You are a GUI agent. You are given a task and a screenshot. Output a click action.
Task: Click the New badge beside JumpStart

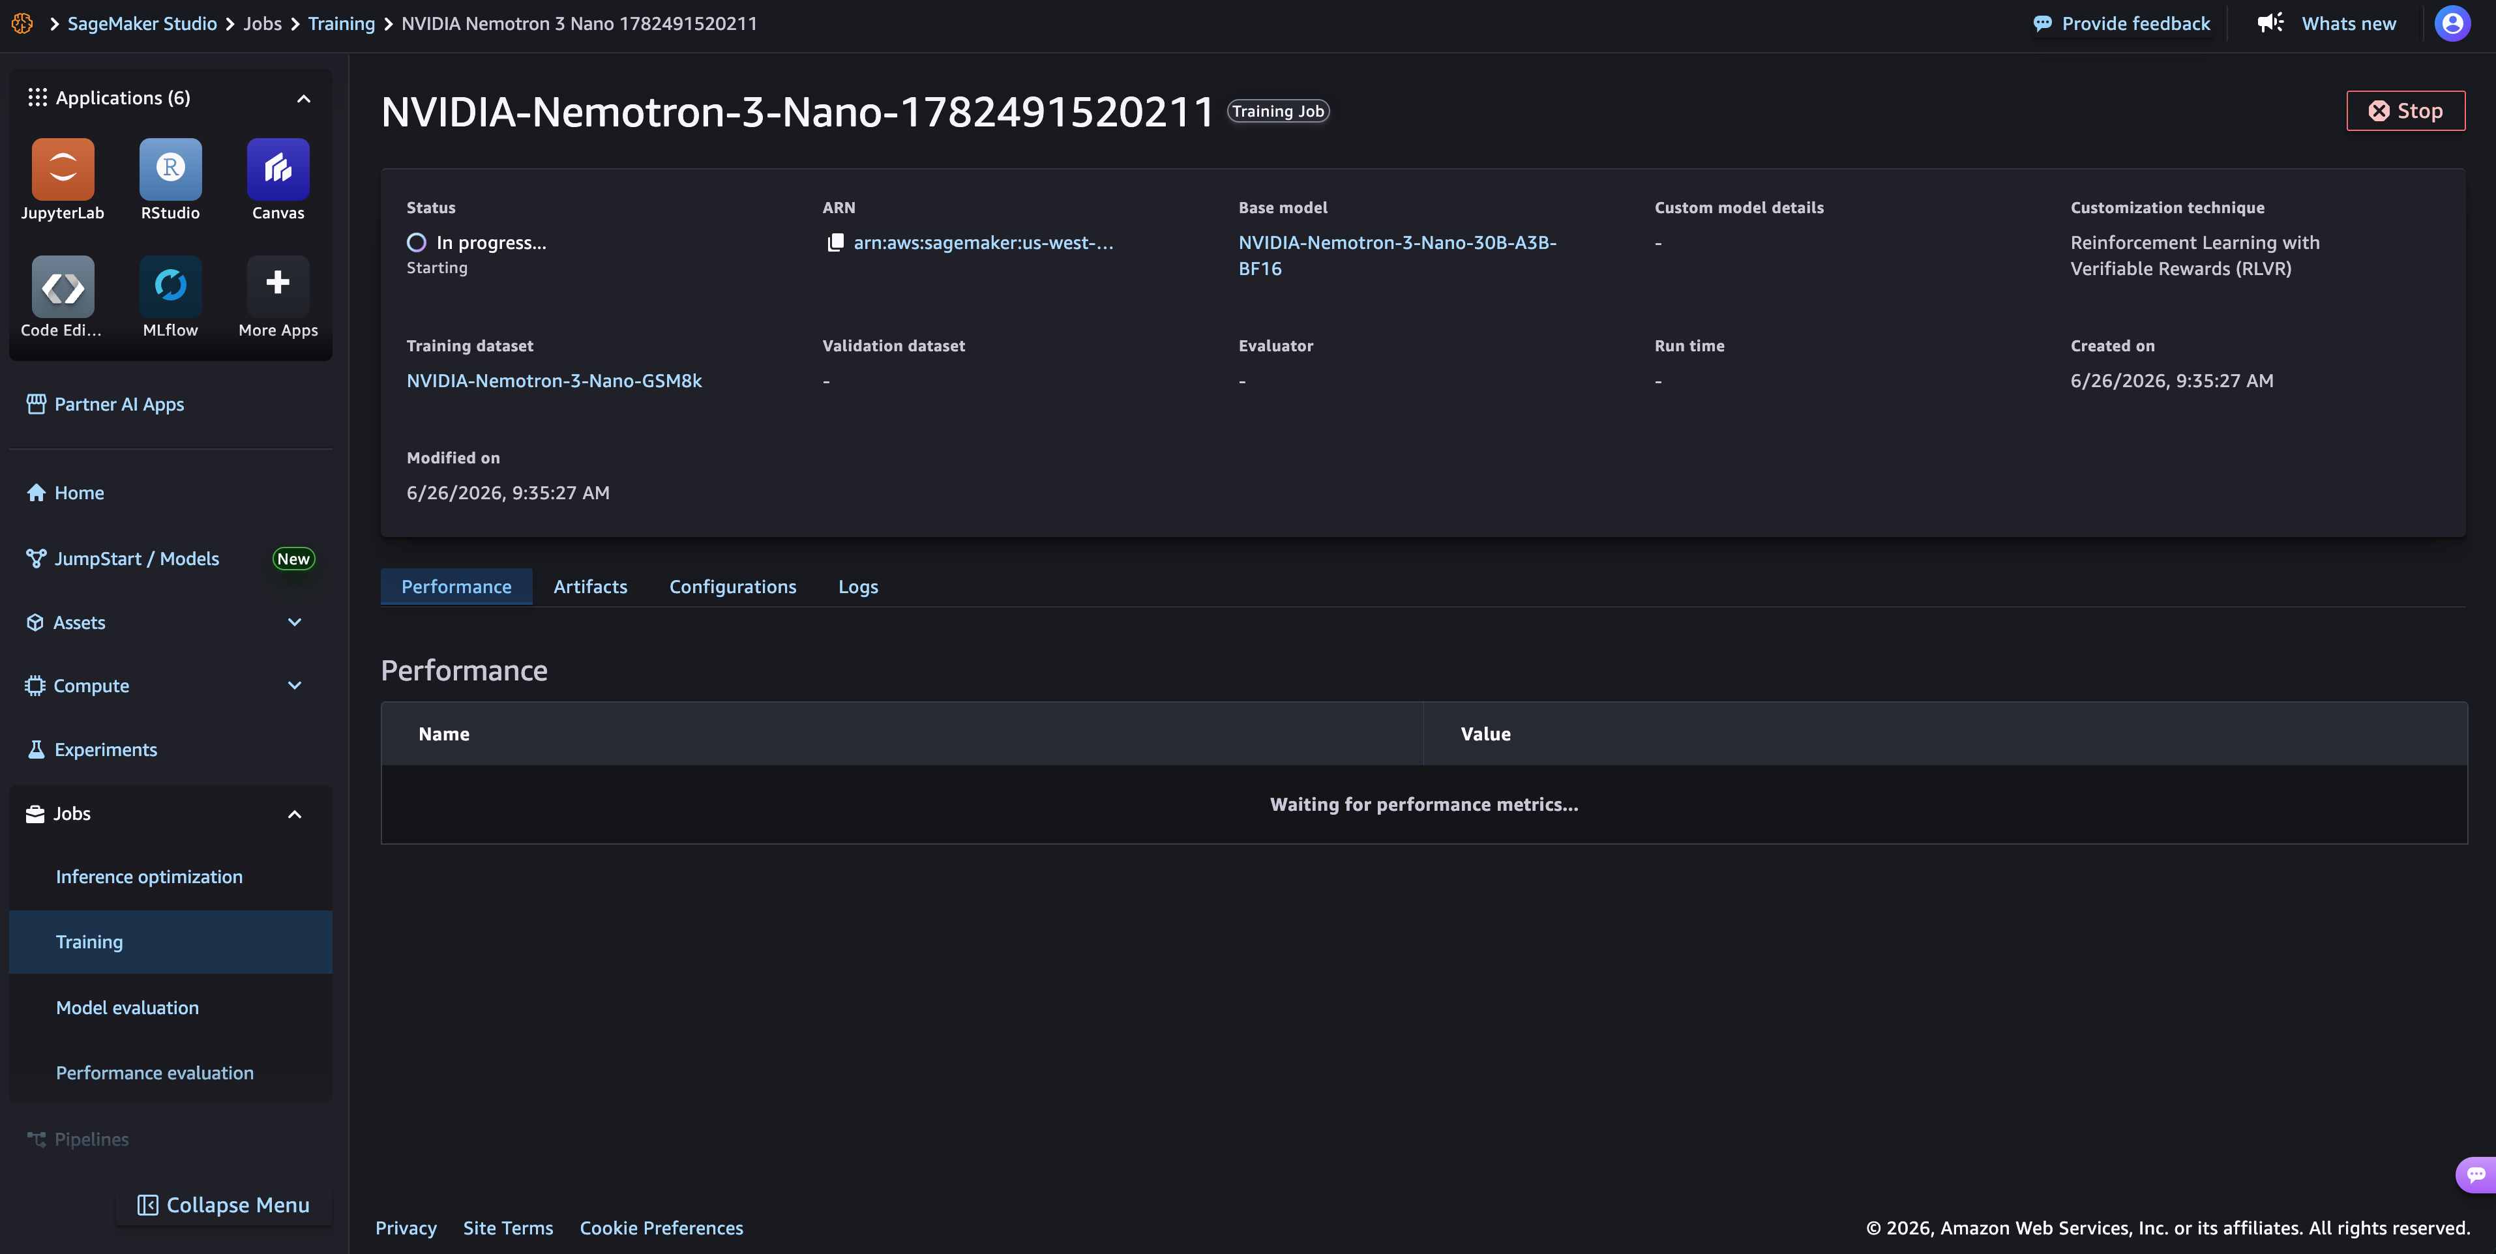tap(293, 559)
